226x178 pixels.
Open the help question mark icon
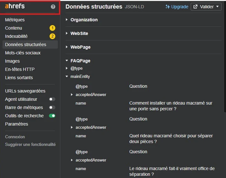click(53, 7)
